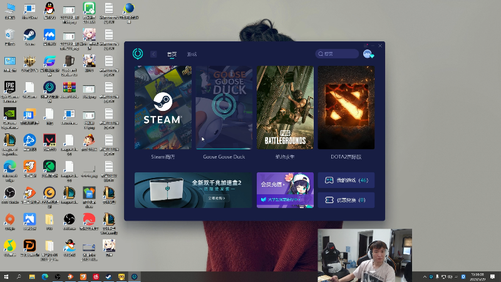Open the golden crown desktop shortcut

coord(29,63)
